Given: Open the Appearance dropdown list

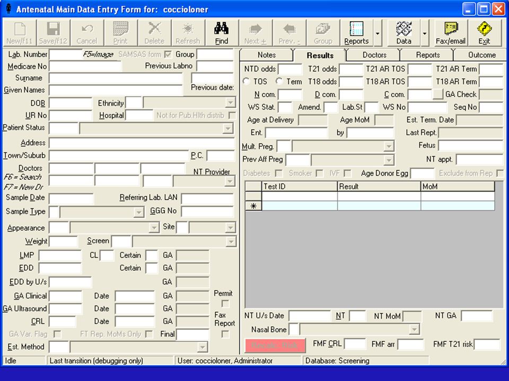Looking at the screenshot, I should click(x=154, y=228).
